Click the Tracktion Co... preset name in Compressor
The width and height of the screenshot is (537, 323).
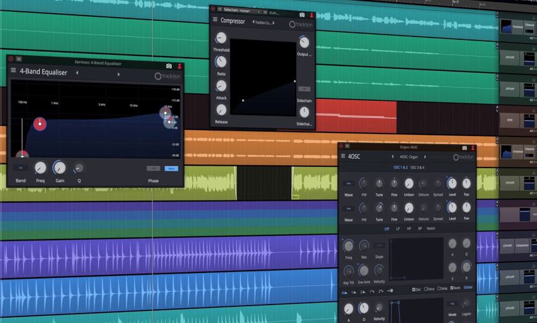pyautogui.click(x=263, y=23)
